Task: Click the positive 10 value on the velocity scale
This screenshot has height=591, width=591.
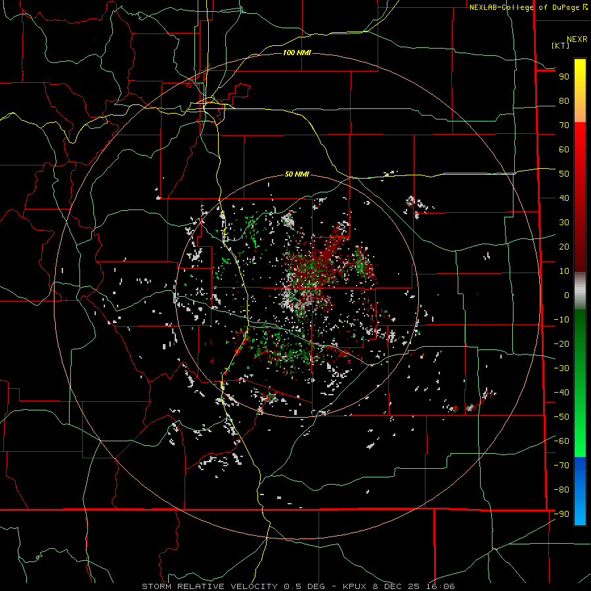Action: [x=564, y=271]
